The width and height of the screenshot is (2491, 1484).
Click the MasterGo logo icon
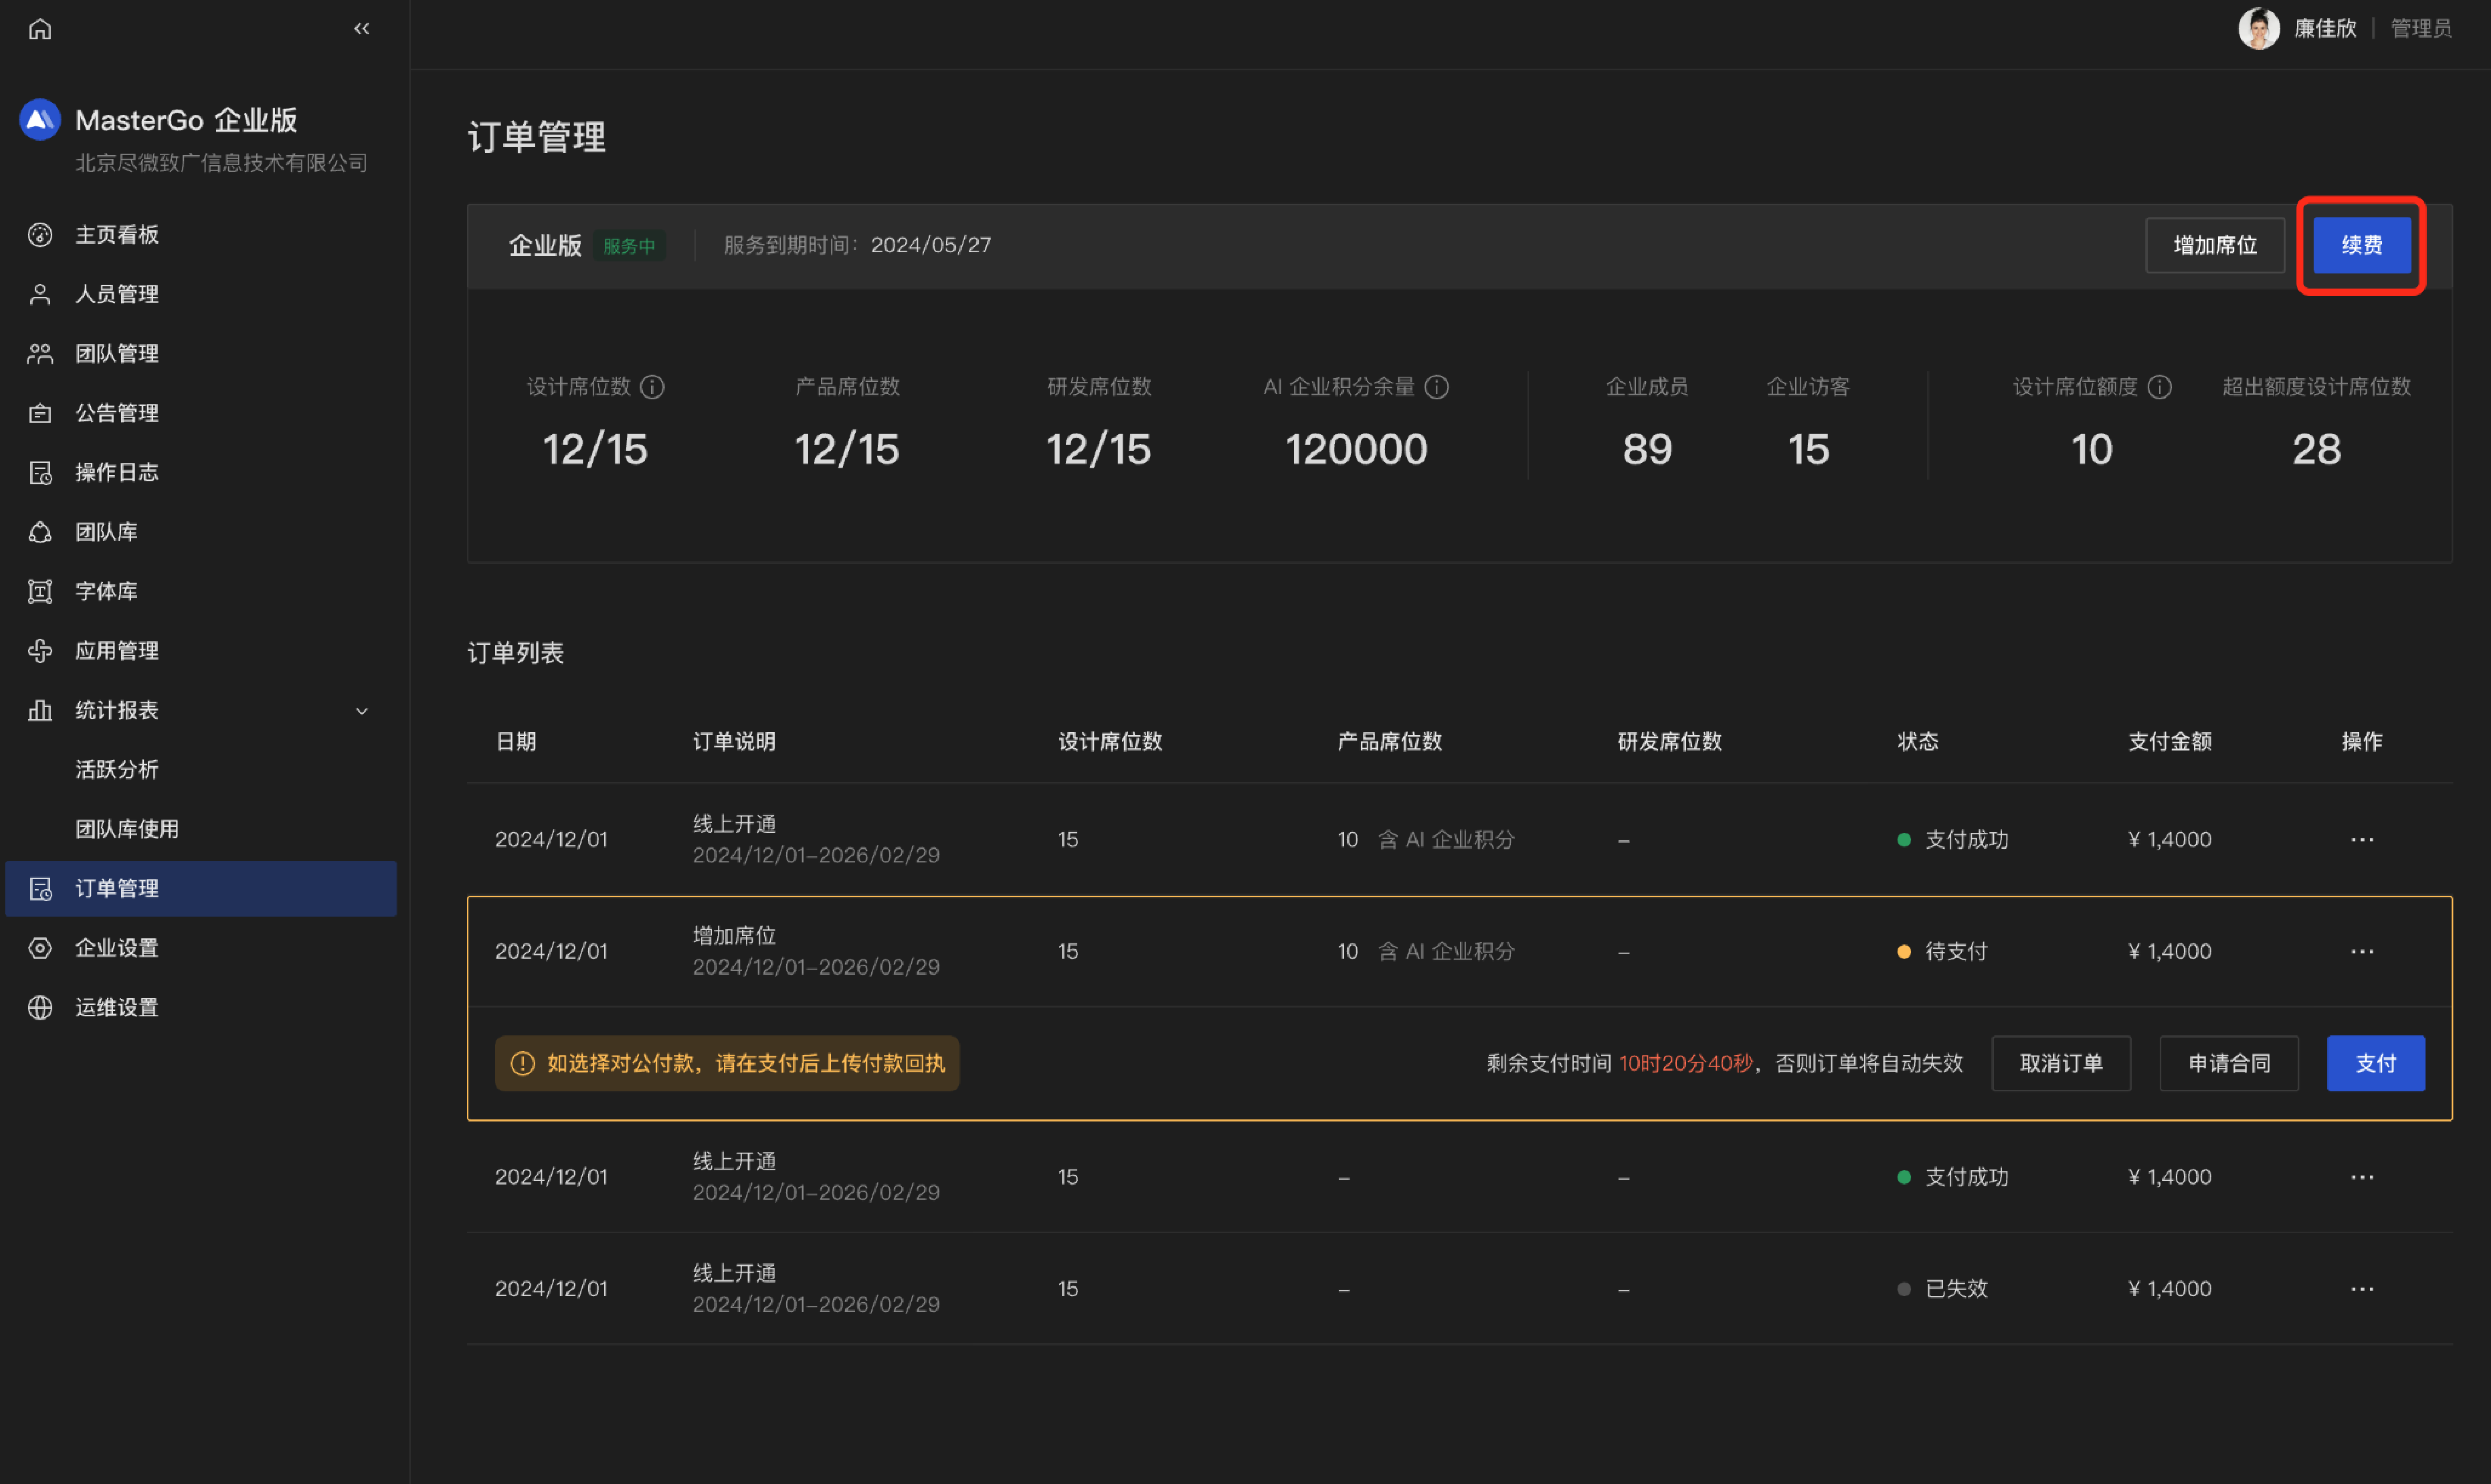click(40, 120)
